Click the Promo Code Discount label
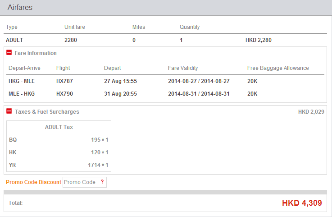332x217 pixels. point(33,182)
